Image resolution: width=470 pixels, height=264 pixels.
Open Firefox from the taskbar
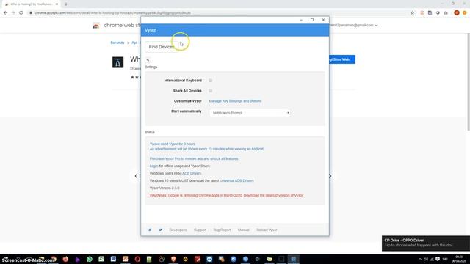point(65,259)
